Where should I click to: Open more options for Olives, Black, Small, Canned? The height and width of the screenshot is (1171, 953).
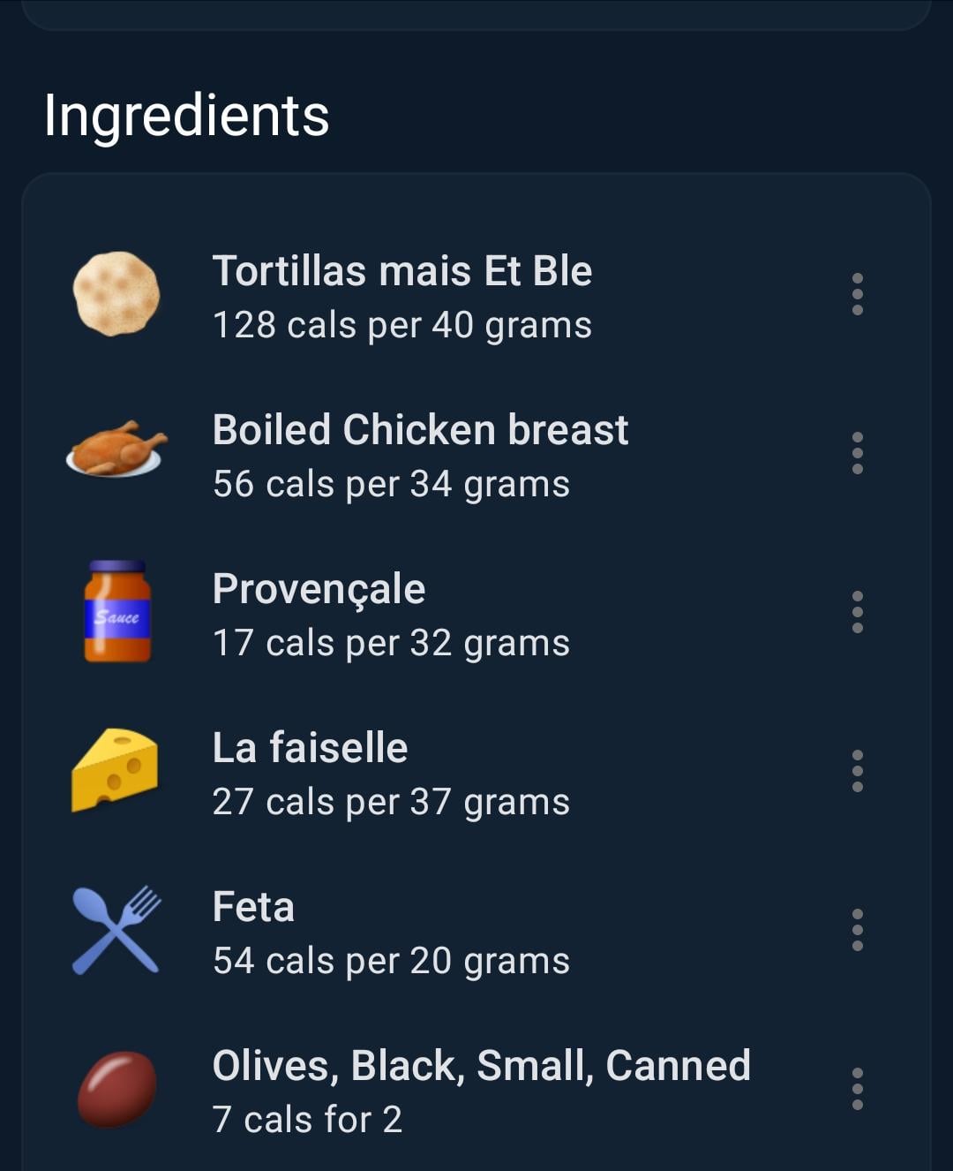pyautogui.click(x=857, y=1089)
